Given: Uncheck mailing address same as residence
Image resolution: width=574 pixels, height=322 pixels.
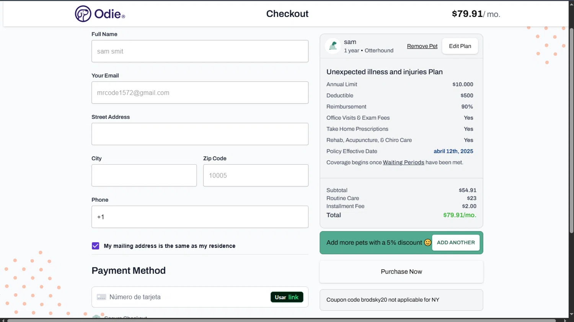Looking at the screenshot, I should click(96, 246).
